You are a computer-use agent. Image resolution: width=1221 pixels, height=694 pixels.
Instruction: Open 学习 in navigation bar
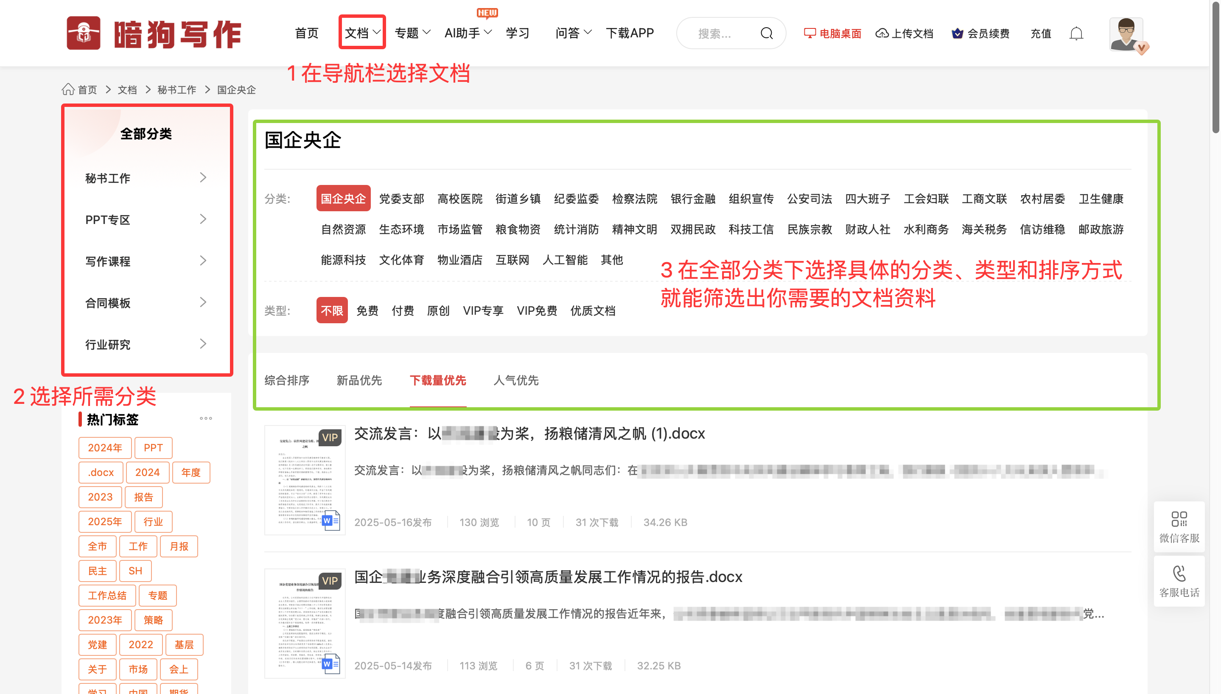518,33
